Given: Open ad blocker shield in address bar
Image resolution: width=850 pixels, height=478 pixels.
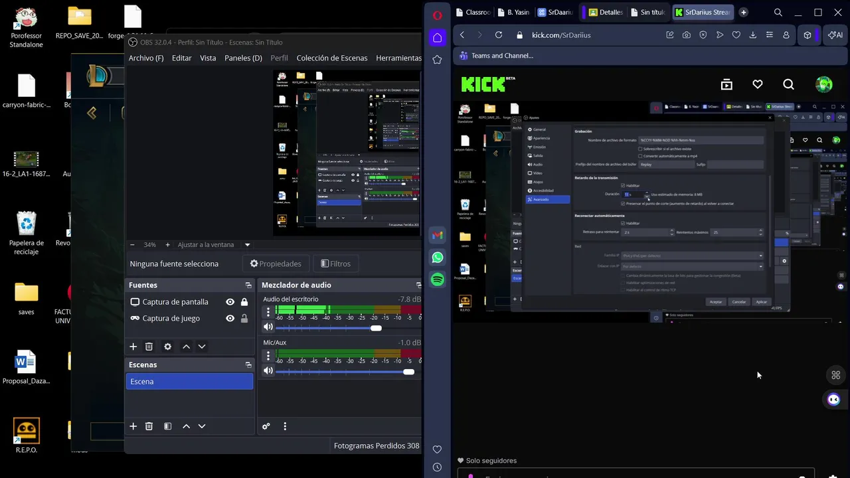Looking at the screenshot, I should pyautogui.click(x=703, y=35).
